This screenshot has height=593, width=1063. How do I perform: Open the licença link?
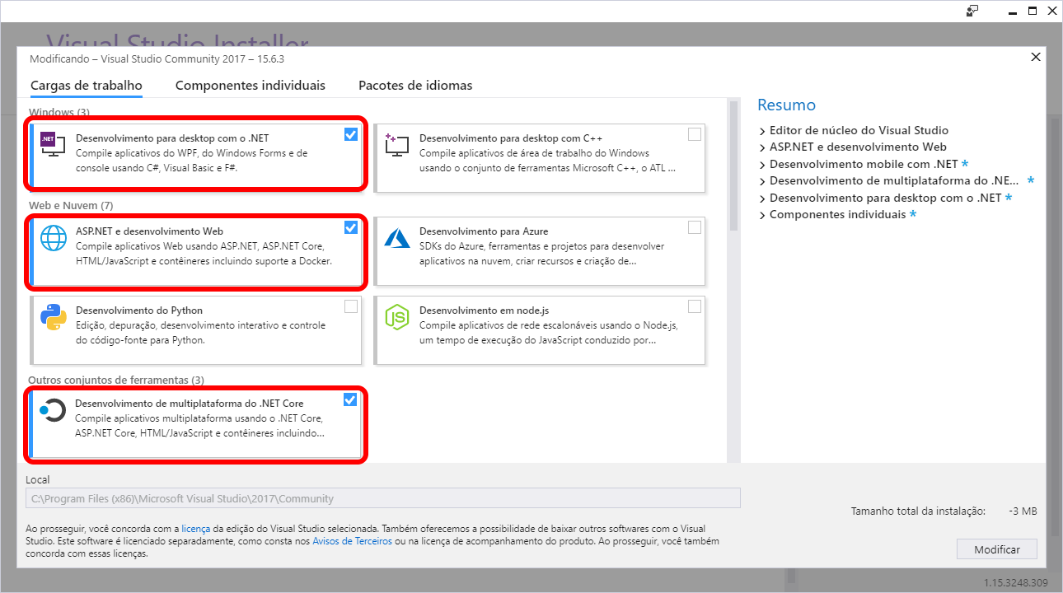196,529
